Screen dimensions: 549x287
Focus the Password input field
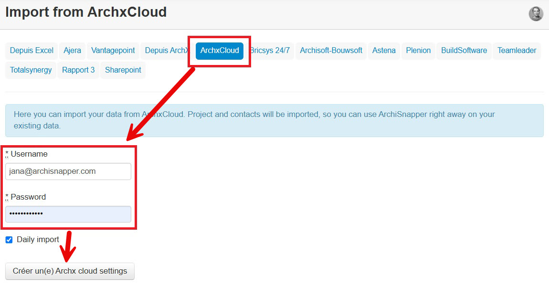point(68,214)
